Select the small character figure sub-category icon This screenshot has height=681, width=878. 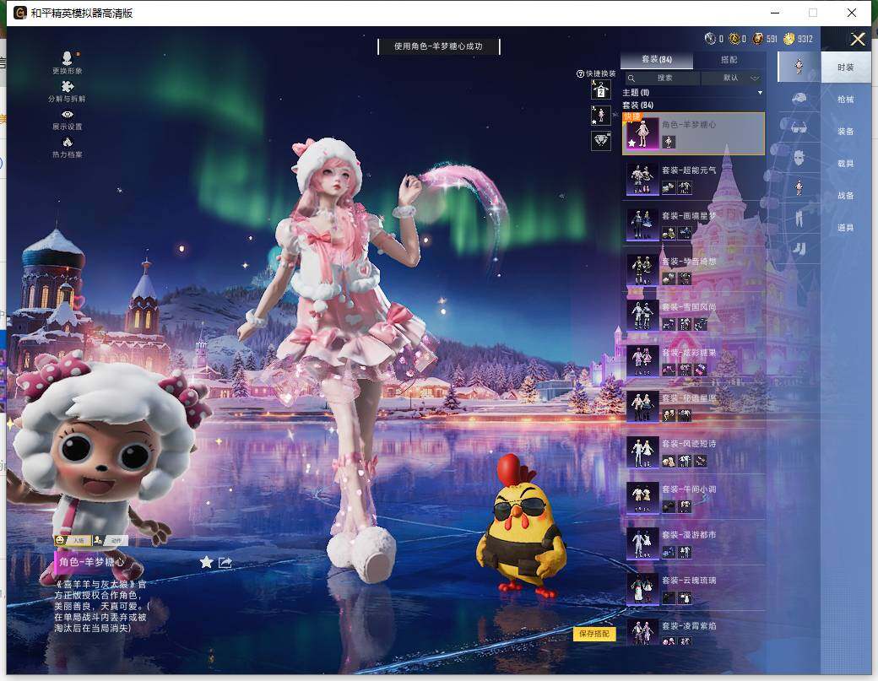click(799, 187)
